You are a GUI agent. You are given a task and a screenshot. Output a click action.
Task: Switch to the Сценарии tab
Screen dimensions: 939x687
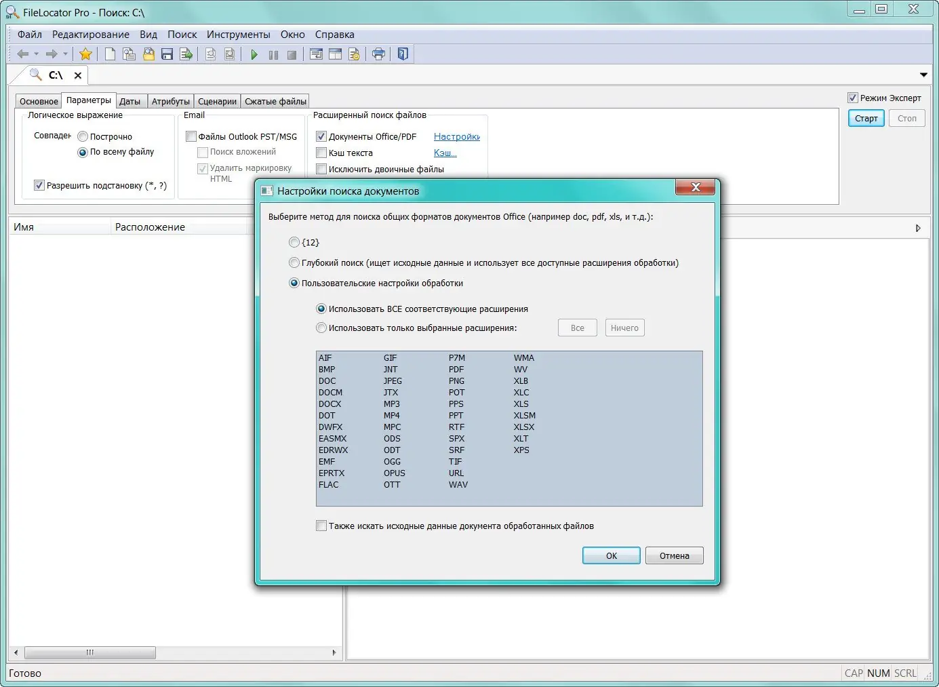(x=218, y=101)
